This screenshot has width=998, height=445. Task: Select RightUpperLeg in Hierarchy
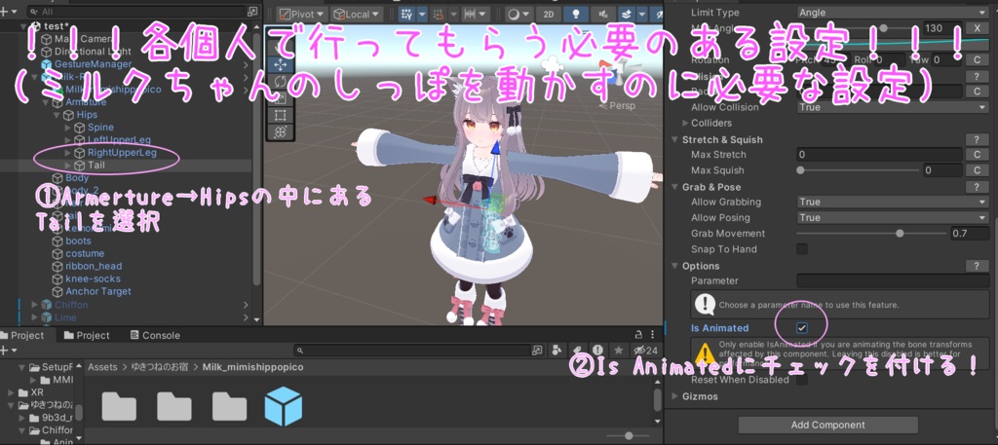[122, 153]
